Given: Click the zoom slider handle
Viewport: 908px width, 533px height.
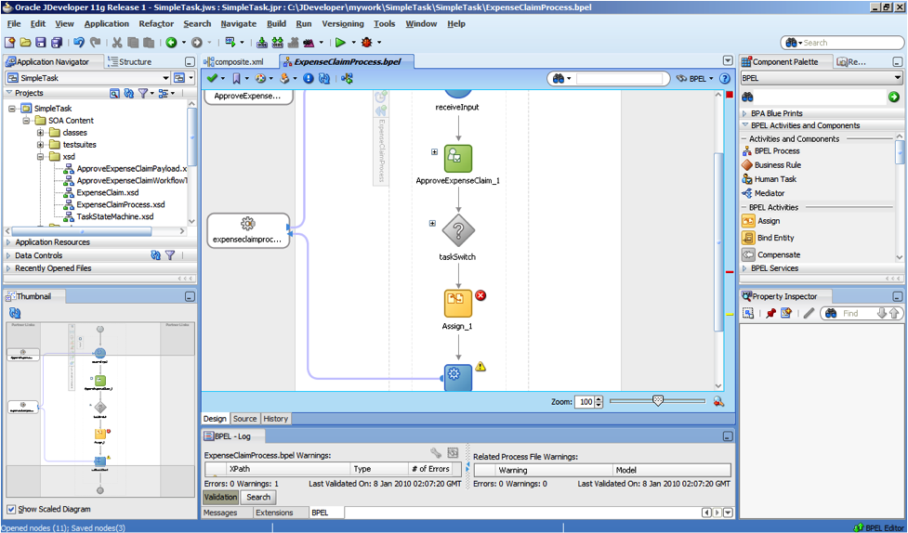Looking at the screenshot, I should [x=658, y=401].
